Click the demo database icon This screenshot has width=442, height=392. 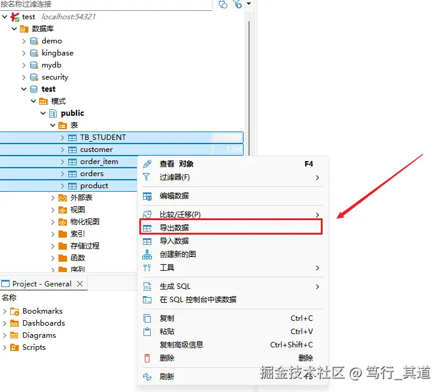tap(34, 41)
